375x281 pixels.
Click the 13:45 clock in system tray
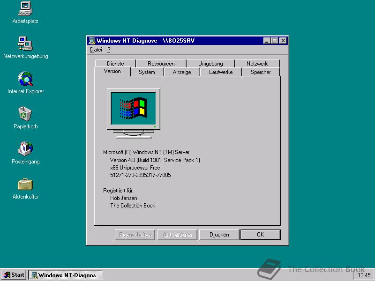point(364,275)
